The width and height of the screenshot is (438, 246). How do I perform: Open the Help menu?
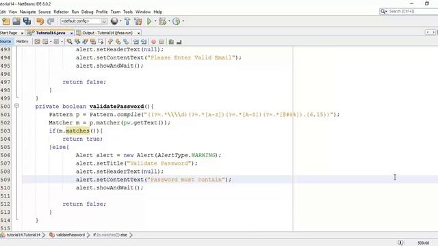[158, 12]
